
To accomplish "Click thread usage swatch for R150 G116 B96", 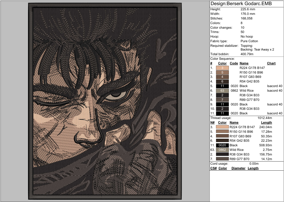I will tap(222, 132).
